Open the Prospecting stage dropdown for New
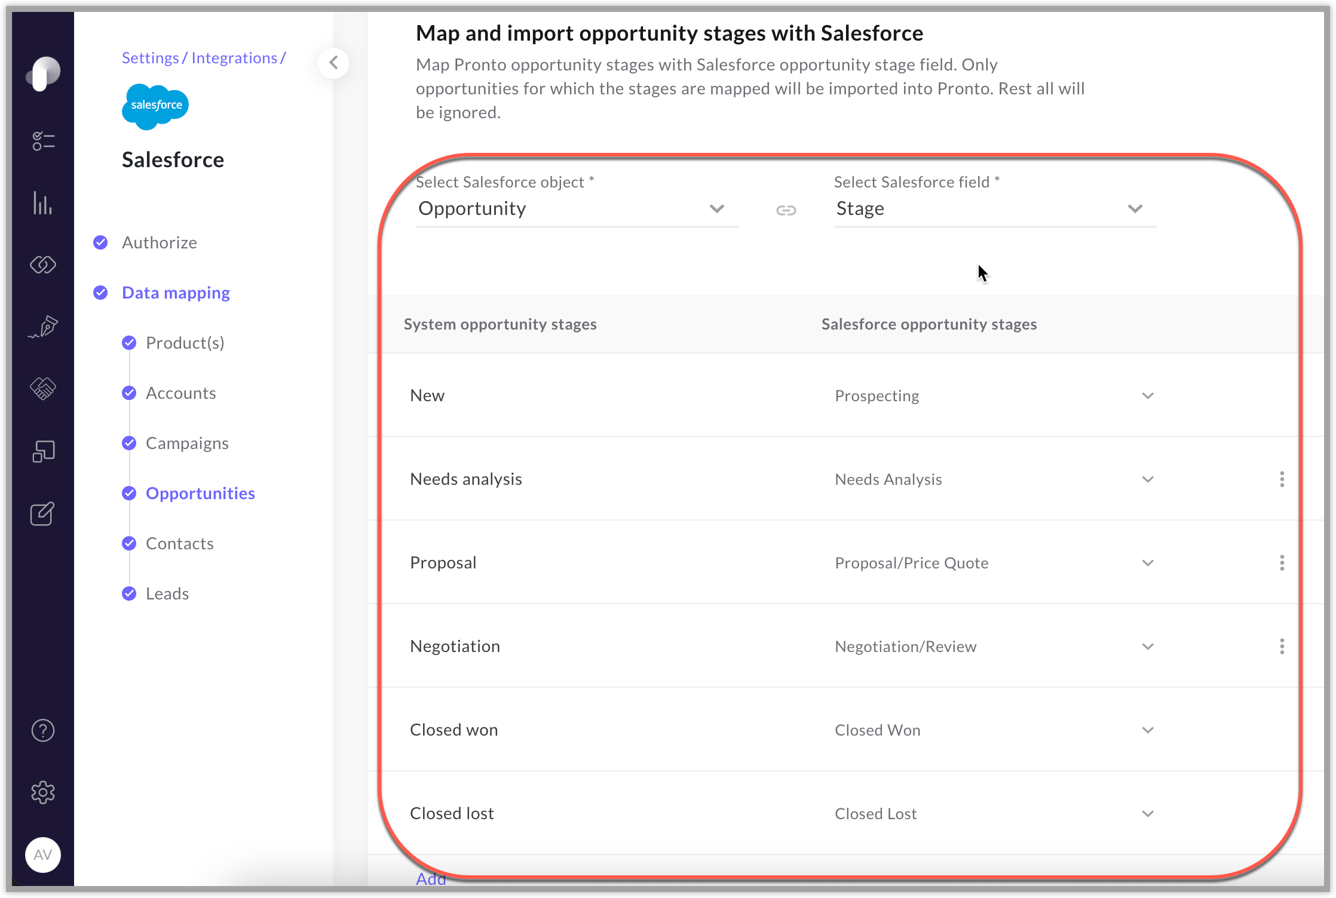 click(1147, 395)
